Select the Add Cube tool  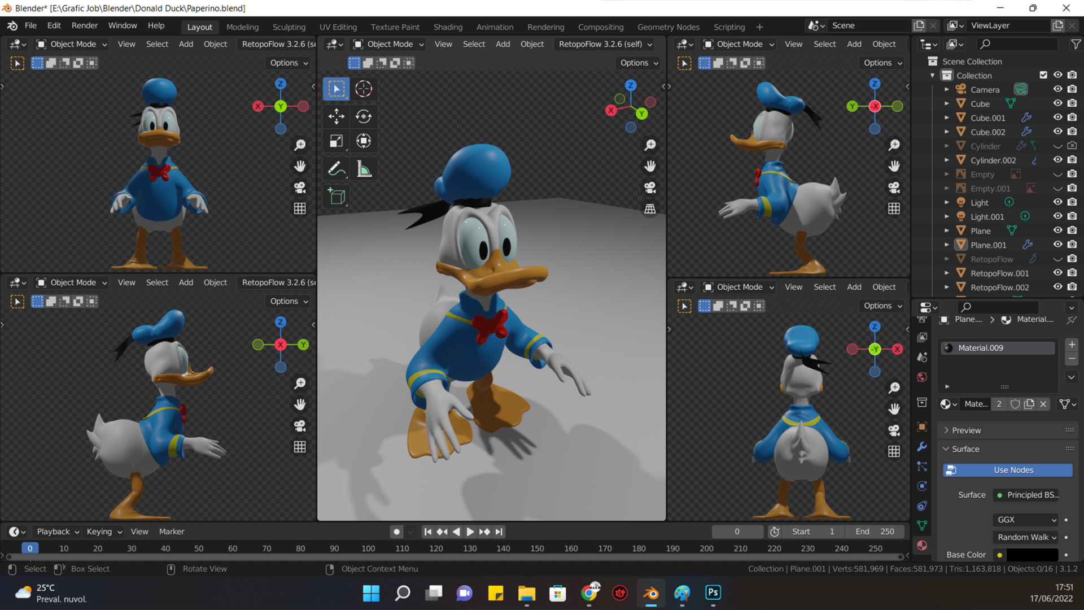click(x=336, y=196)
